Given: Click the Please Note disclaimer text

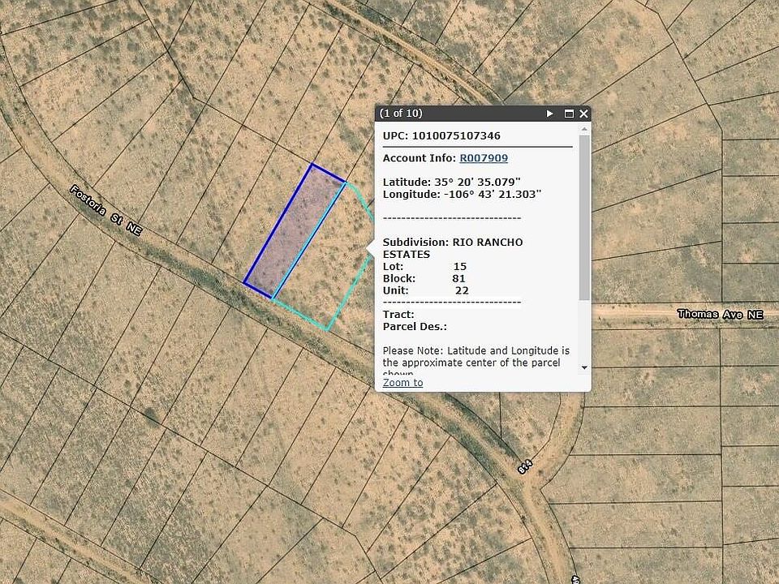Looking at the screenshot, I should (476, 356).
